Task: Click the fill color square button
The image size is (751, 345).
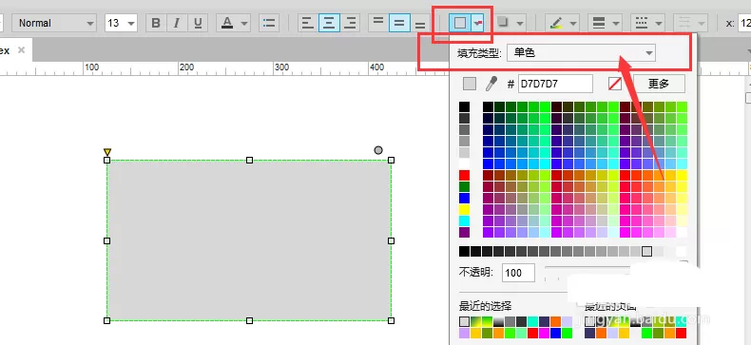Action: pos(460,23)
